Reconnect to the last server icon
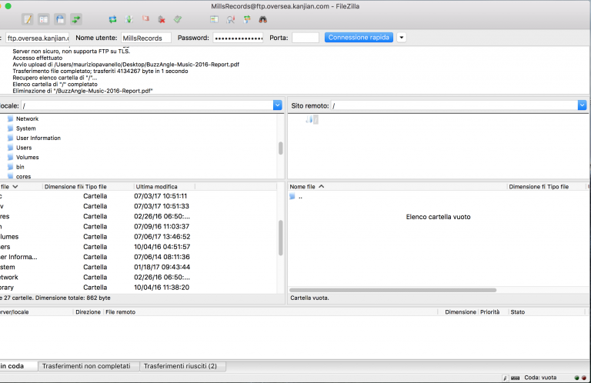Screen dimensions: 591x383 [178, 19]
